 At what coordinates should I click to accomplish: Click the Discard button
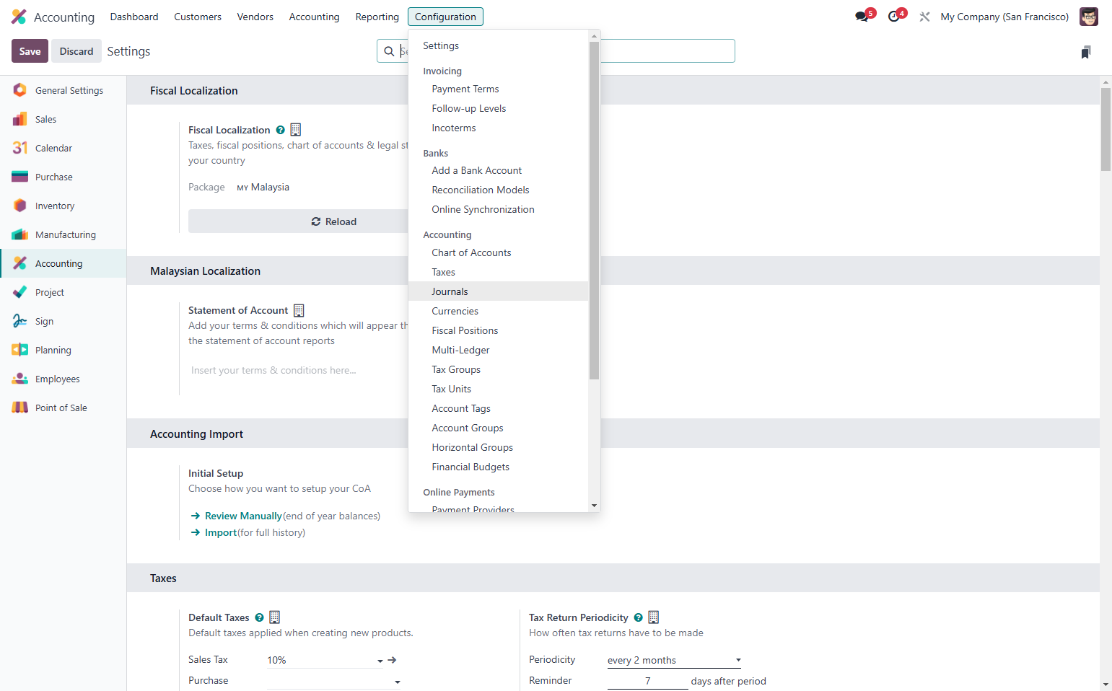pos(76,51)
